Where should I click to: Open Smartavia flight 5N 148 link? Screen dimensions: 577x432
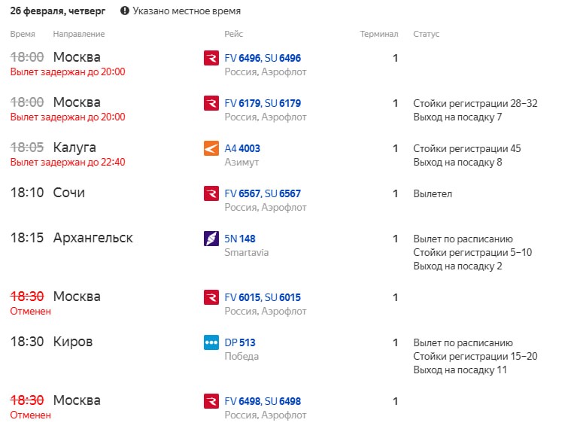(240, 239)
